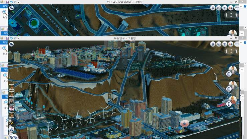Select 확대 magnifier in 유동인구 window
The image size is (247, 139).
(x=4, y=48)
